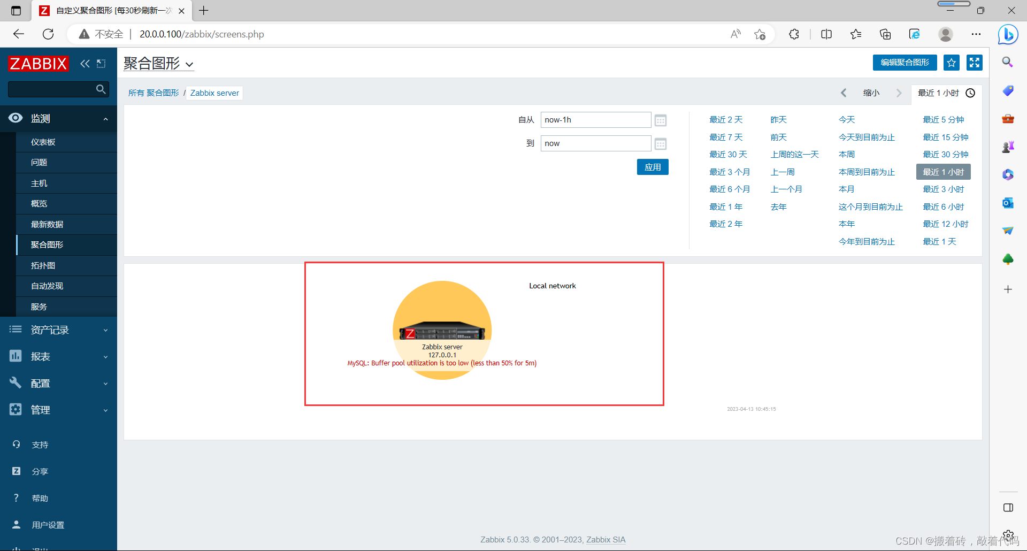This screenshot has width=1027, height=551.
Task: Select the Yesterday time range
Action: 778,120
